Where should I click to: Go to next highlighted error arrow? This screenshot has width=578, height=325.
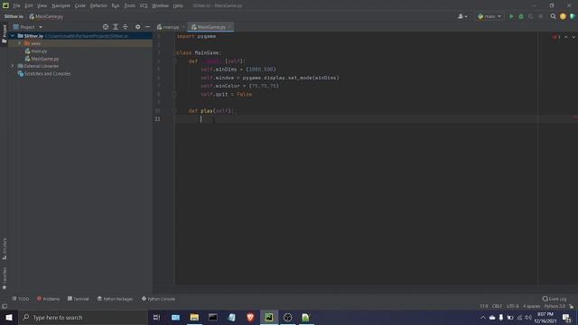click(x=573, y=37)
